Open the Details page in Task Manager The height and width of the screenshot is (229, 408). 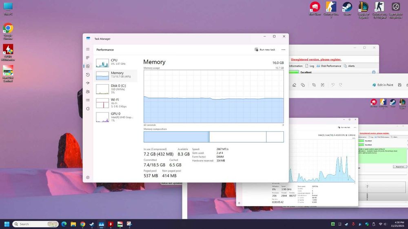(x=88, y=100)
